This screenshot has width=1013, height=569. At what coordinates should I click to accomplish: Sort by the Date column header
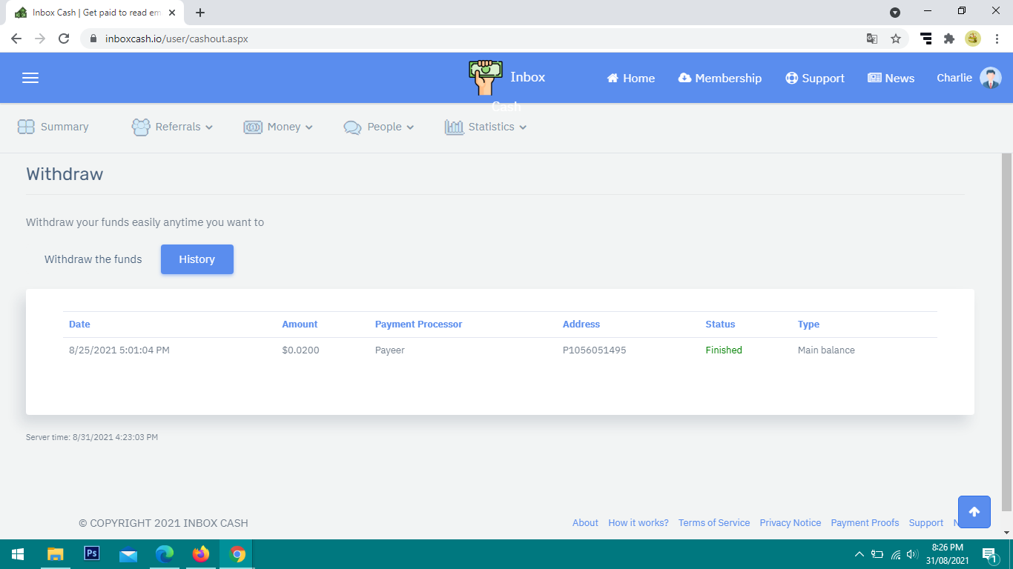[x=79, y=325]
